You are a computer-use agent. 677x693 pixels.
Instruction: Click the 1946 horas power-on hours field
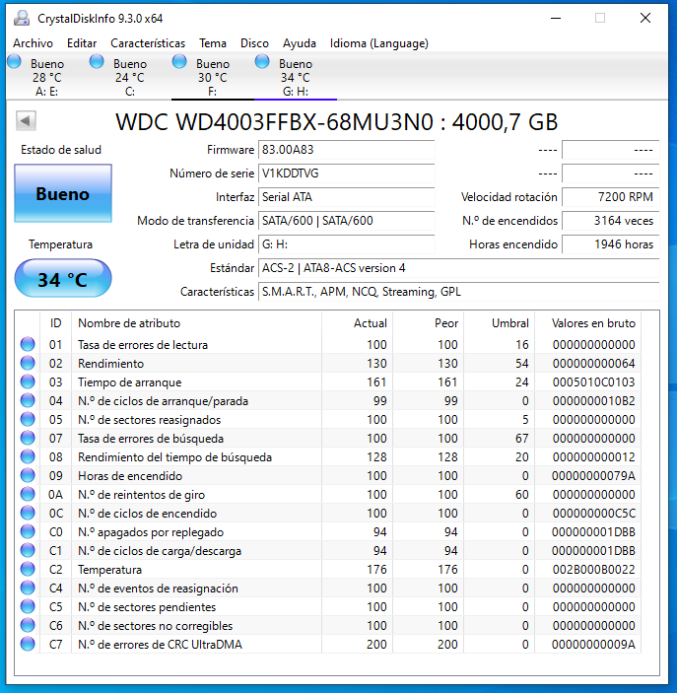tap(611, 244)
